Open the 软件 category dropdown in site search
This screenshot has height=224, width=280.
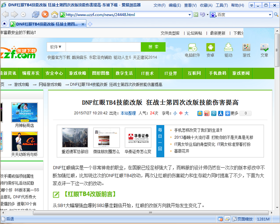coord(56,47)
